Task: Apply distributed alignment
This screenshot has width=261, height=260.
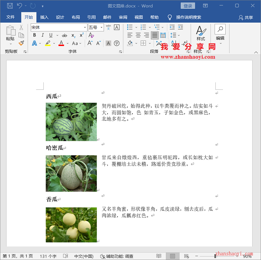Action: pyautogui.click(x=163, y=35)
